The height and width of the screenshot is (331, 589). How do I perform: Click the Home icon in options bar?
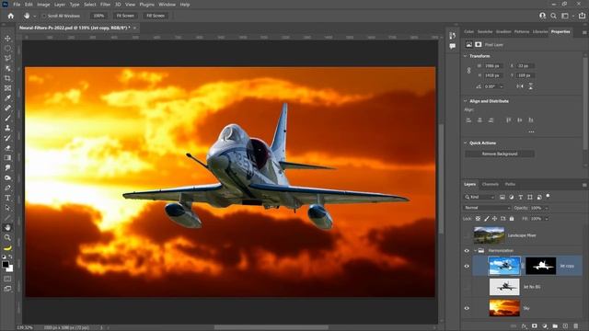coord(10,16)
